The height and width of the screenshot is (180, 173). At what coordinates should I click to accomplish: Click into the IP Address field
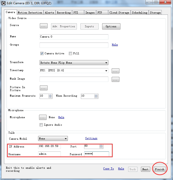(x=49, y=146)
